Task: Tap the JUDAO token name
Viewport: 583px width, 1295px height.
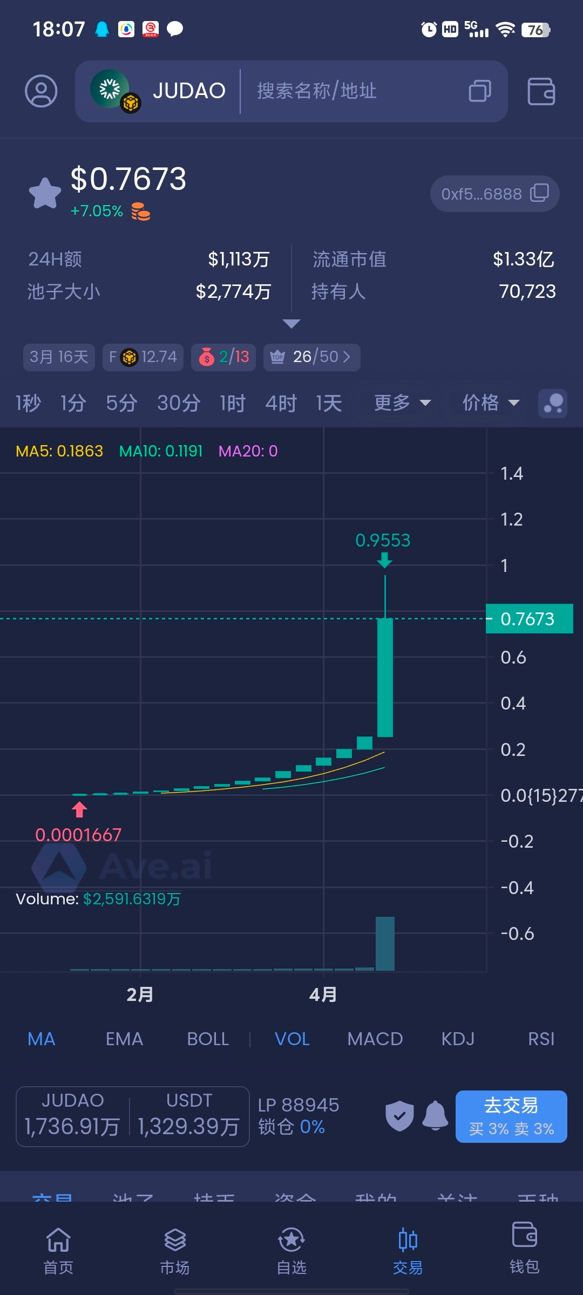Action: [x=189, y=91]
